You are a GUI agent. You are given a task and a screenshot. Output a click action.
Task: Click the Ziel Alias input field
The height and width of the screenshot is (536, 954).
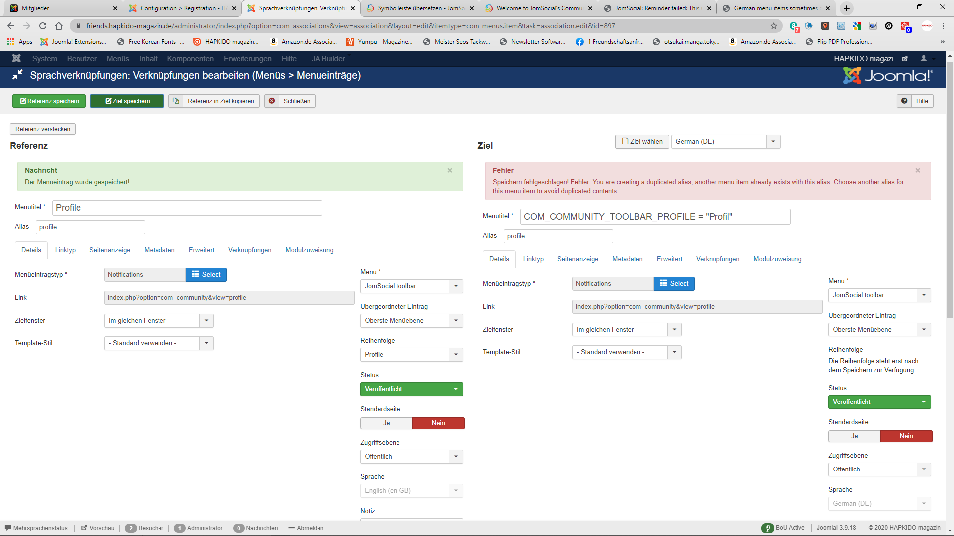(557, 236)
